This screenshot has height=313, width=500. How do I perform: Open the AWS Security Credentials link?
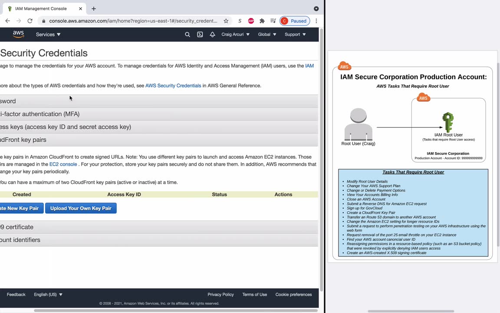(x=173, y=86)
